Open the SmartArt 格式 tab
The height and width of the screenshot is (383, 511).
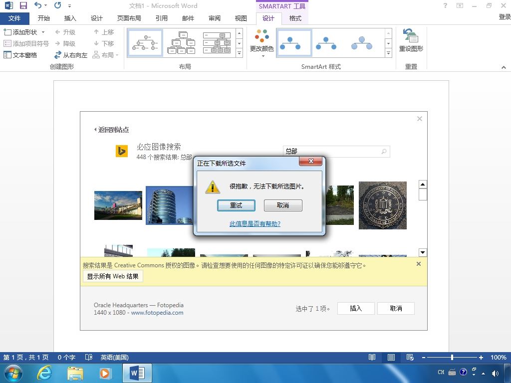(x=295, y=18)
